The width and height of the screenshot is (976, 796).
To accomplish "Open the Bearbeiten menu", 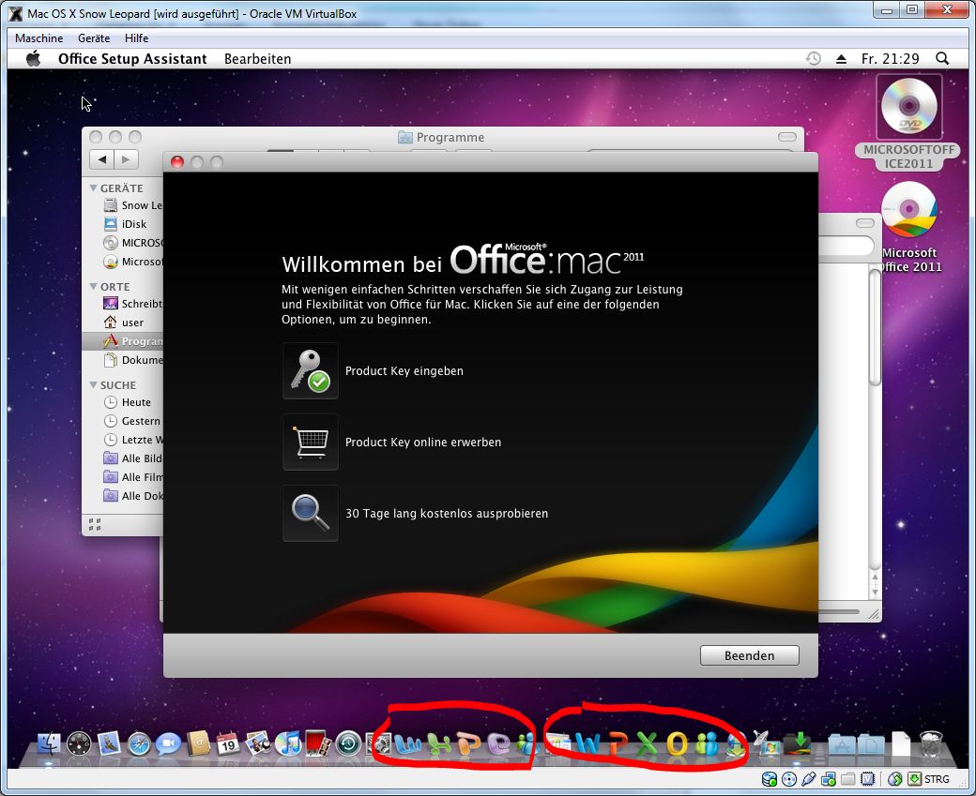I will click(257, 57).
